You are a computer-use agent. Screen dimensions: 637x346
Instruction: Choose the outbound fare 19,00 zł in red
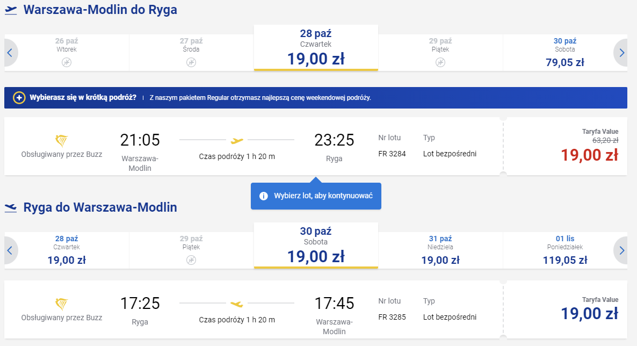pos(590,155)
